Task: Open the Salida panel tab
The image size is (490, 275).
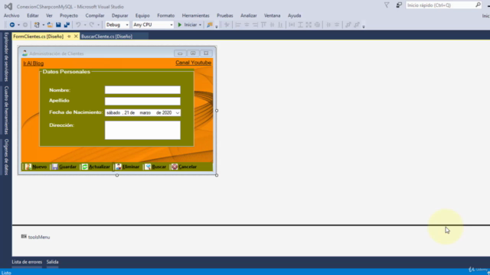Action: (x=53, y=262)
